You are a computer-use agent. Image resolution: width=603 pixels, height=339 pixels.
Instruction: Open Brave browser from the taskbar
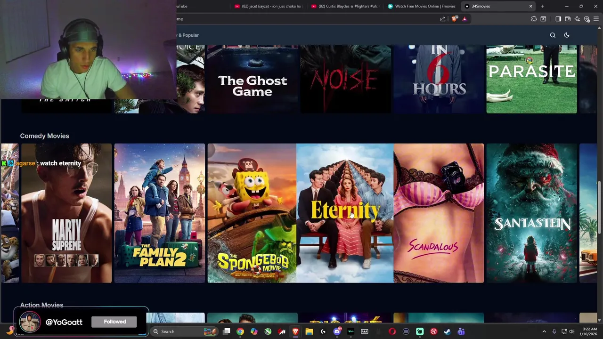point(295,331)
